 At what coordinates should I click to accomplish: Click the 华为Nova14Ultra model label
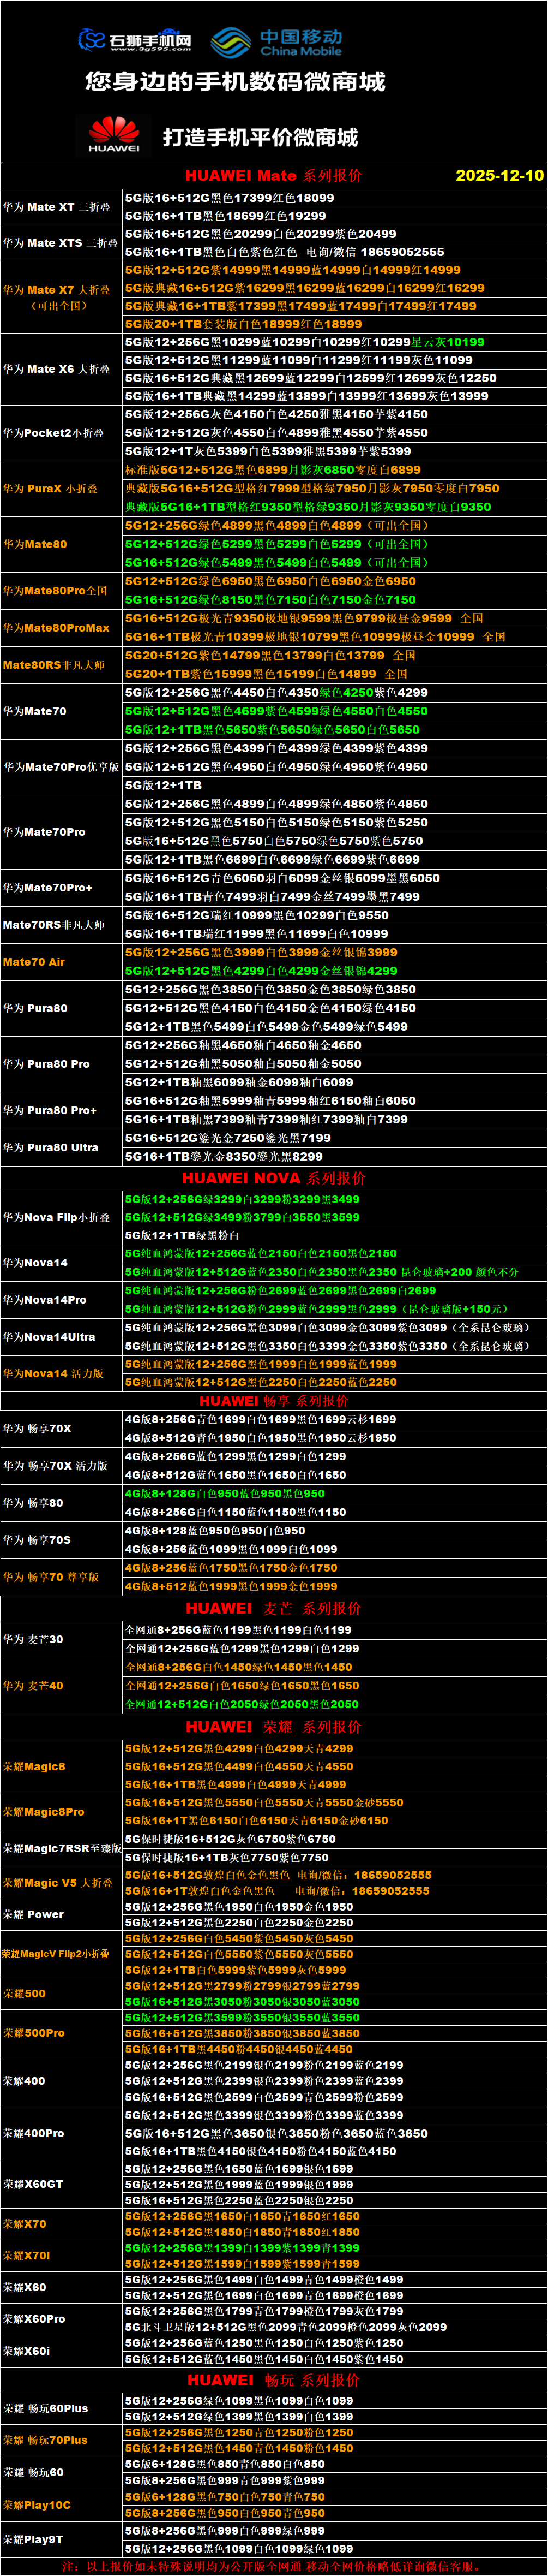(49, 1337)
